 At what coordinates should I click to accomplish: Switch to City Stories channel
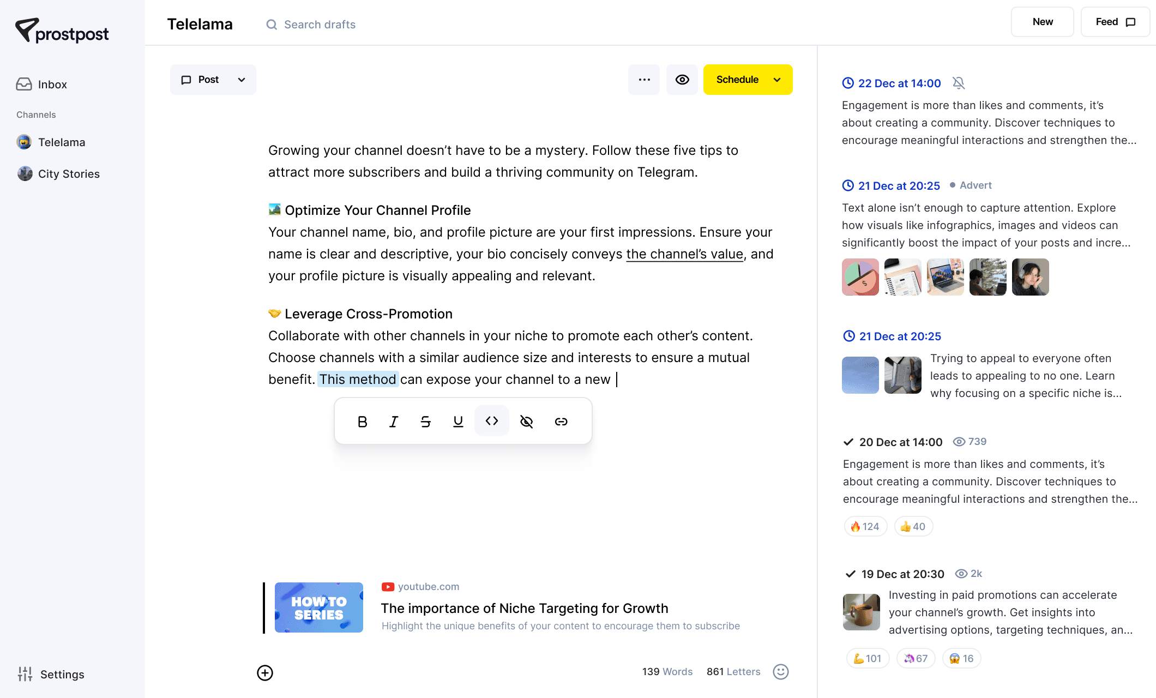tap(69, 174)
